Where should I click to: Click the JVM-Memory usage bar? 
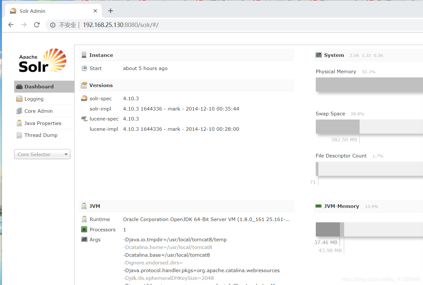pyautogui.click(x=369, y=229)
